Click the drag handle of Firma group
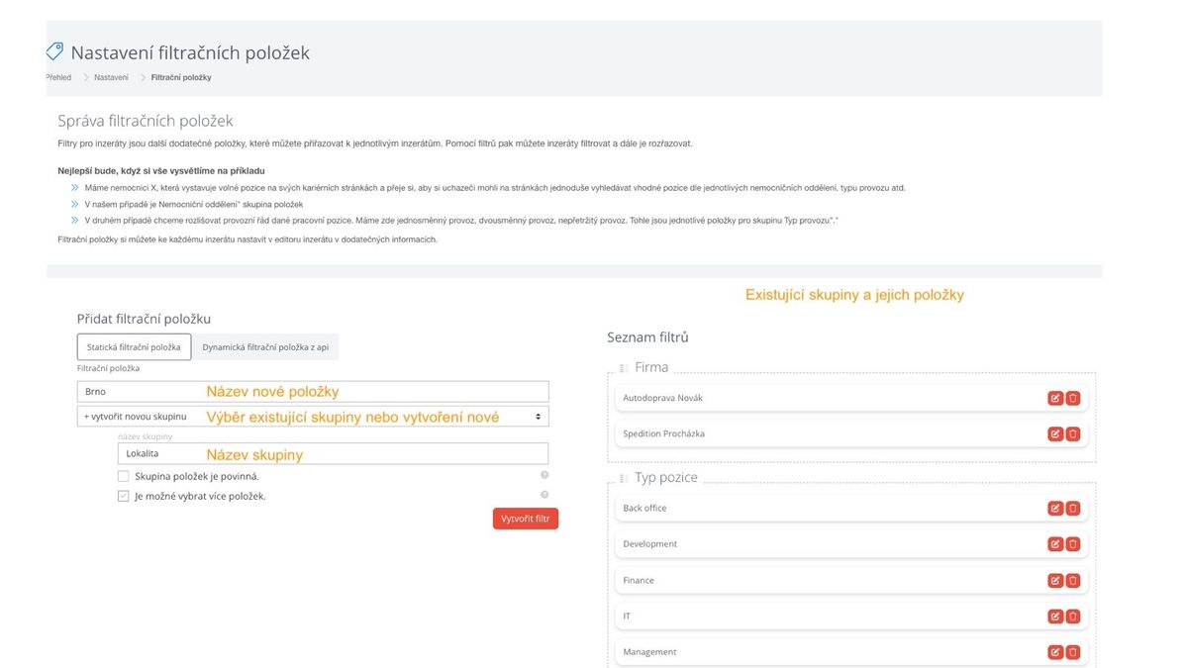This screenshot has width=1188, height=668. click(x=624, y=368)
